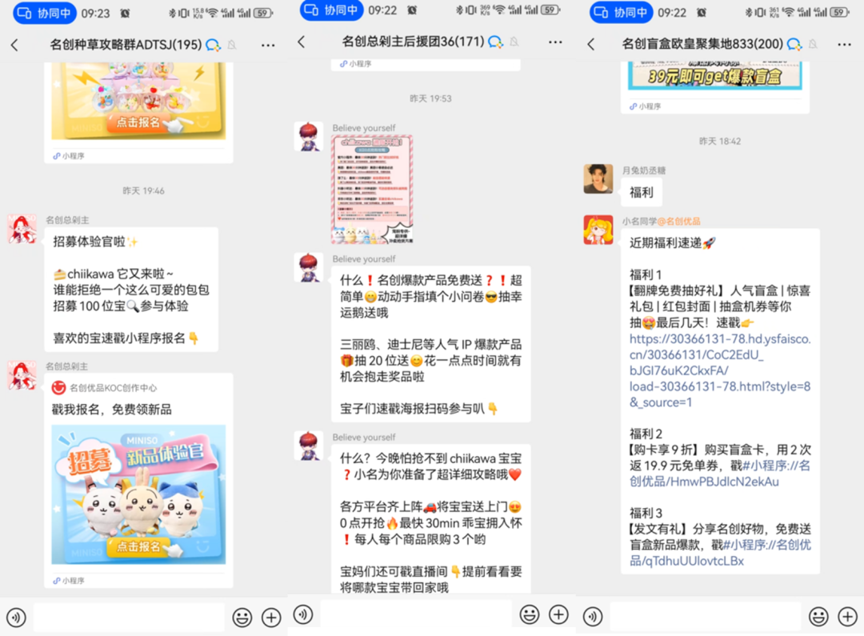Go back from 名创种草攻略群ADTSJ chat
864x636 pixels.
(15, 45)
